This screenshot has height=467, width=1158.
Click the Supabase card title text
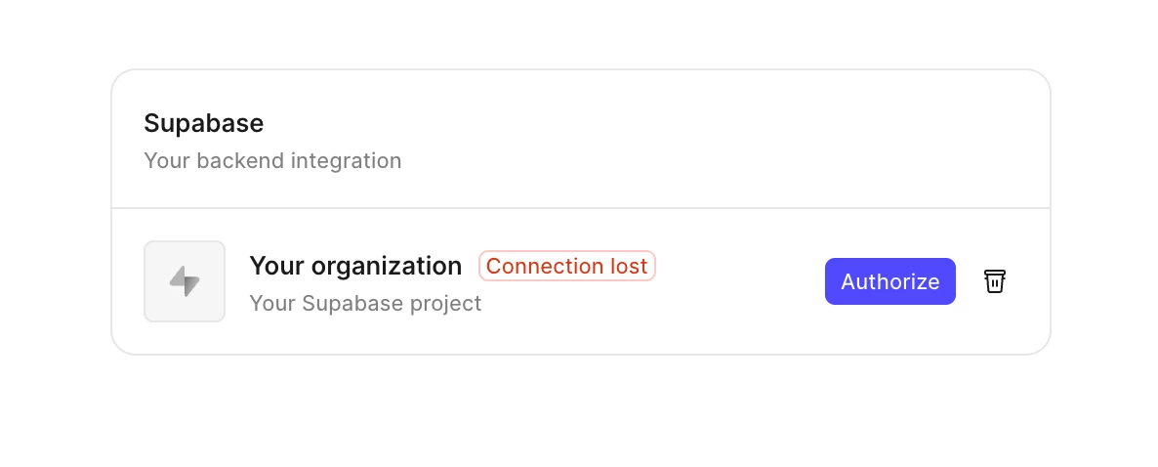[x=204, y=123]
